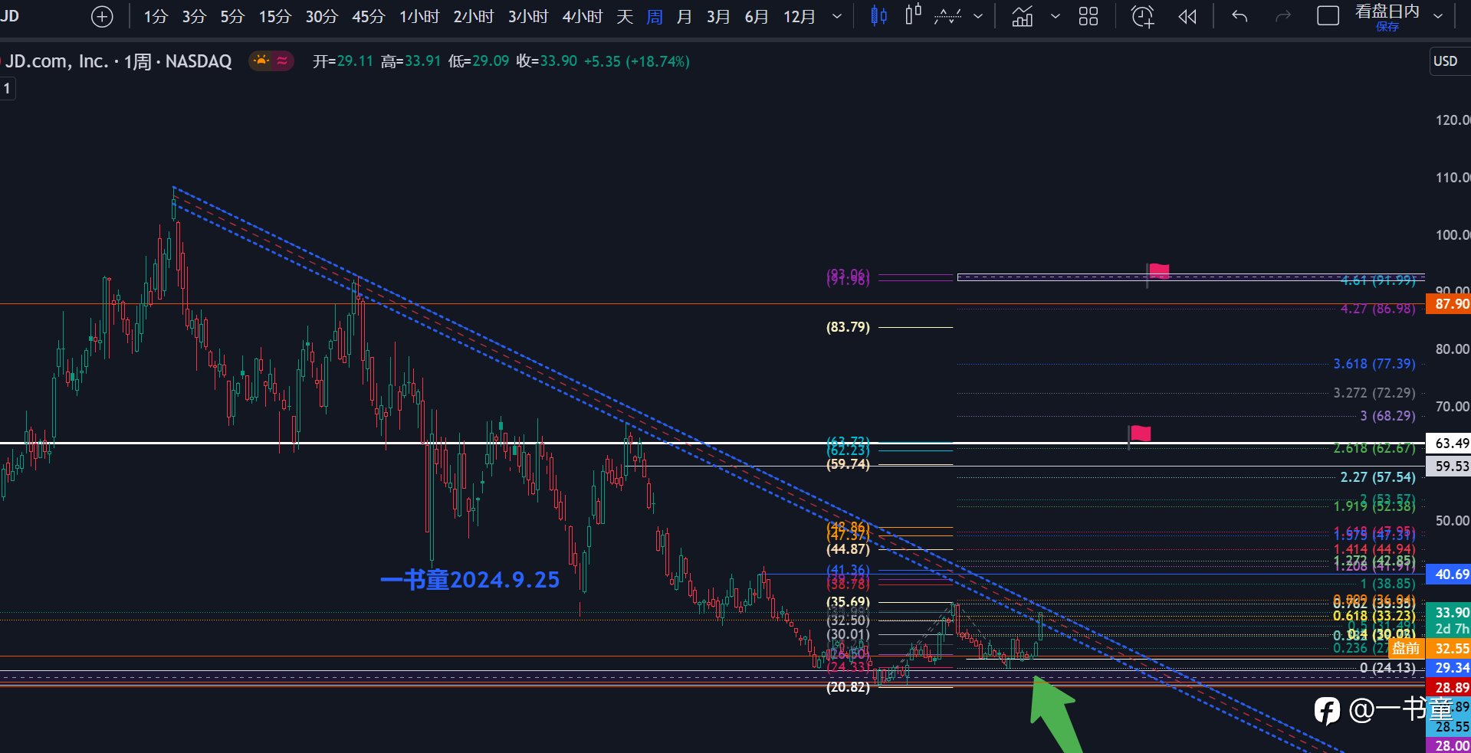The height and width of the screenshot is (753, 1471).
Task: Select the hollow candles chart type icon
Action: point(913,15)
